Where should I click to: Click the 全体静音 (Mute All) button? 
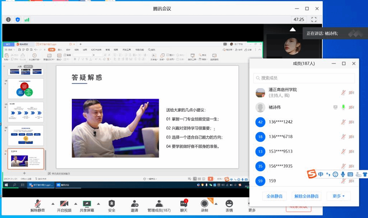pos(274,196)
